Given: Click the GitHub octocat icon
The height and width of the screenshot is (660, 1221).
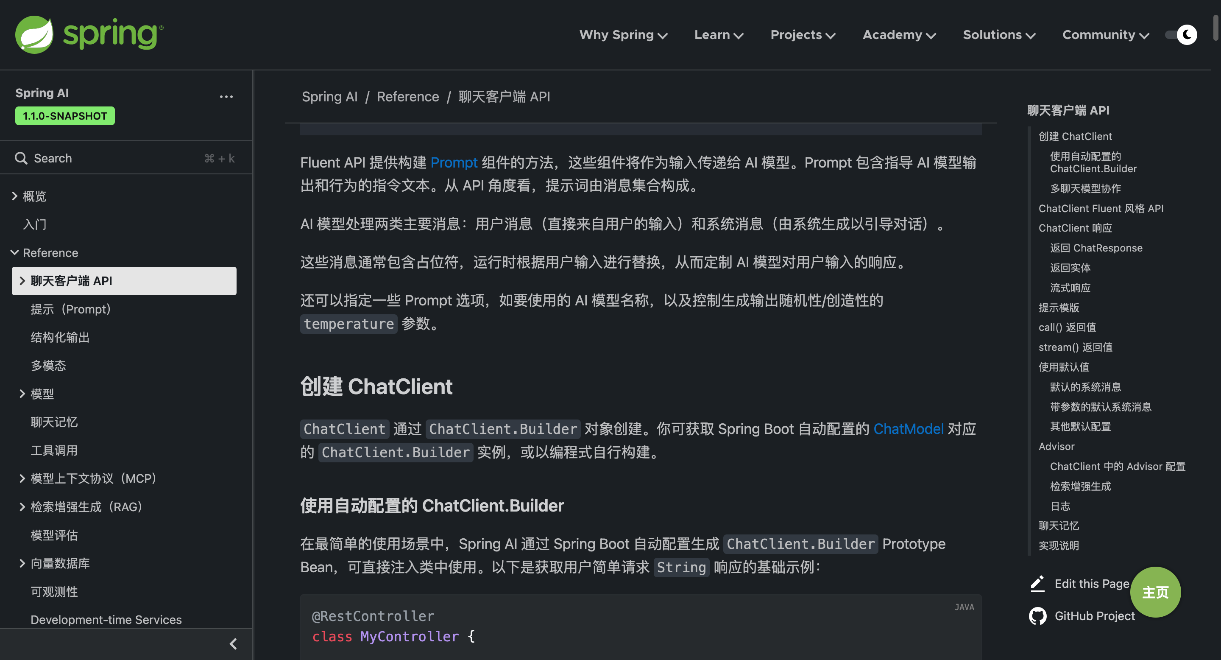Looking at the screenshot, I should click(x=1037, y=616).
